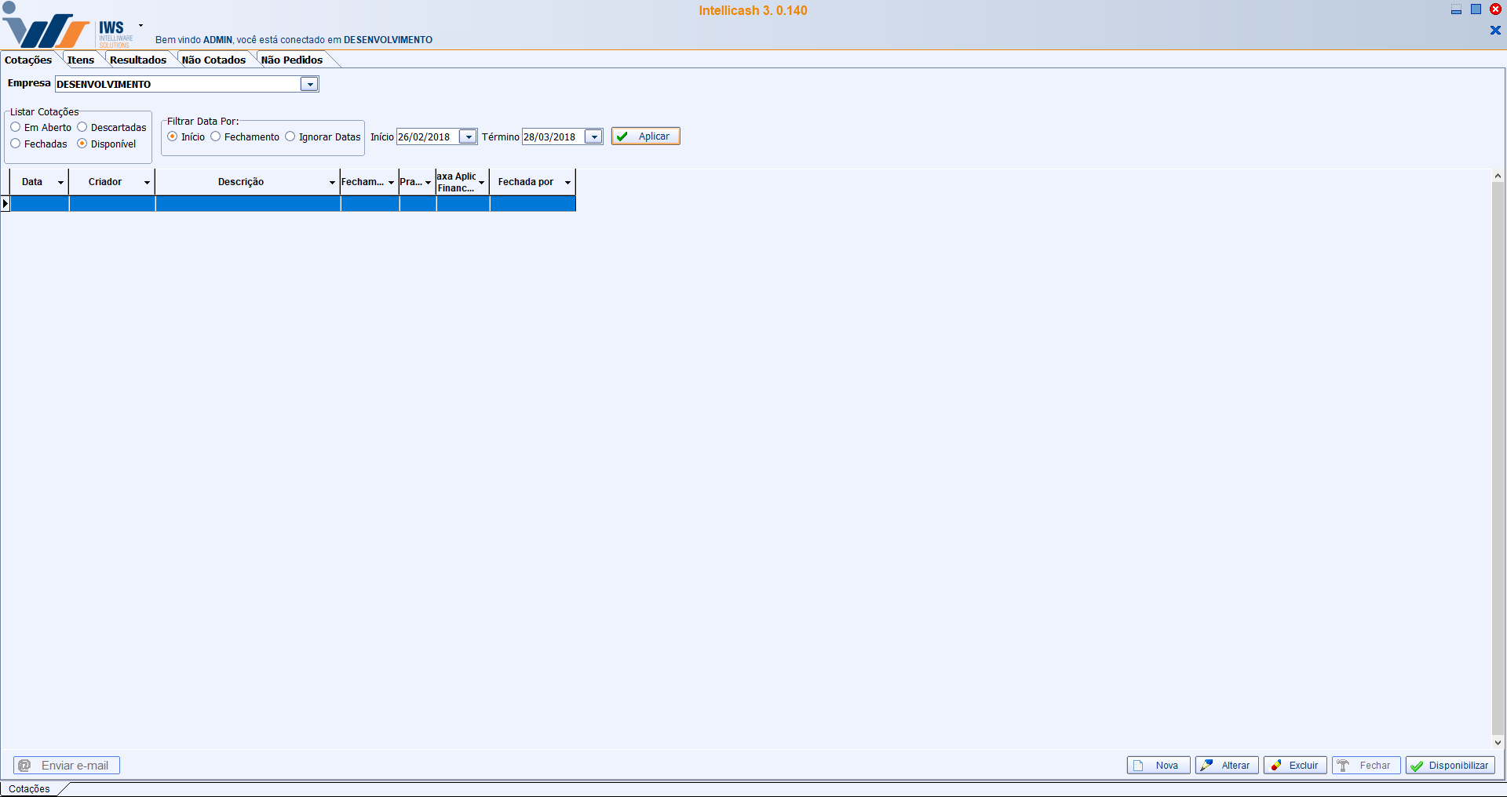Click the green checkmark Aplicar icon
This screenshot has width=1507, height=797.
[x=622, y=136]
